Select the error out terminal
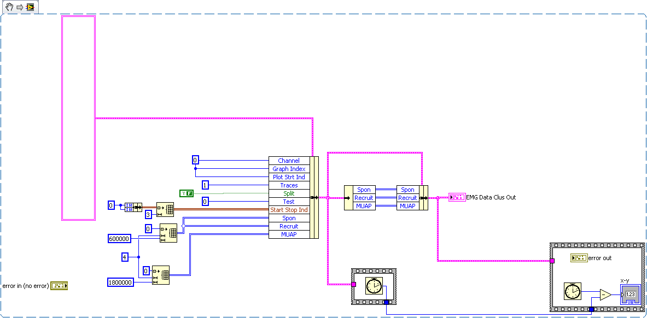This screenshot has height=318, width=647. 579,258
